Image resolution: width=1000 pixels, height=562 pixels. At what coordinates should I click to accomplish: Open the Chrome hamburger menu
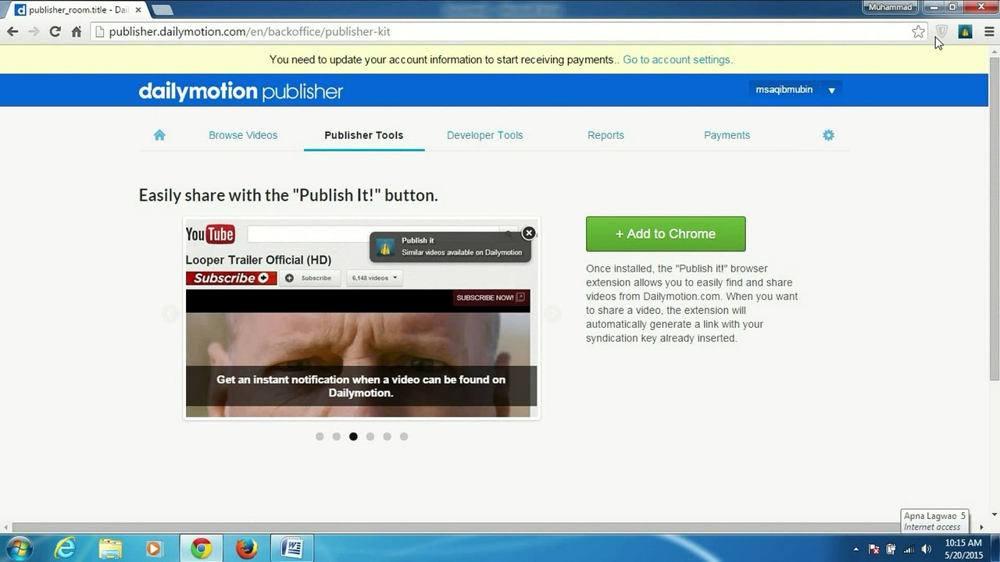(989, 32)
